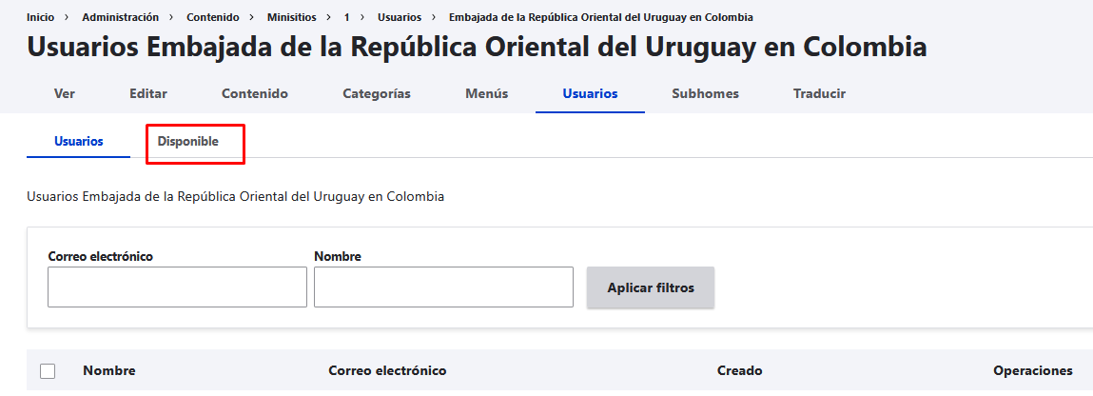This screenshot has width=1093, height=396.
Task: Focus the Correo electrónico filter field
Action: coord(177,287)
